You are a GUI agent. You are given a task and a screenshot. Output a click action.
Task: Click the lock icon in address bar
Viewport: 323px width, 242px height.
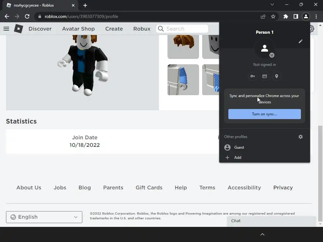tap(40, 16)
